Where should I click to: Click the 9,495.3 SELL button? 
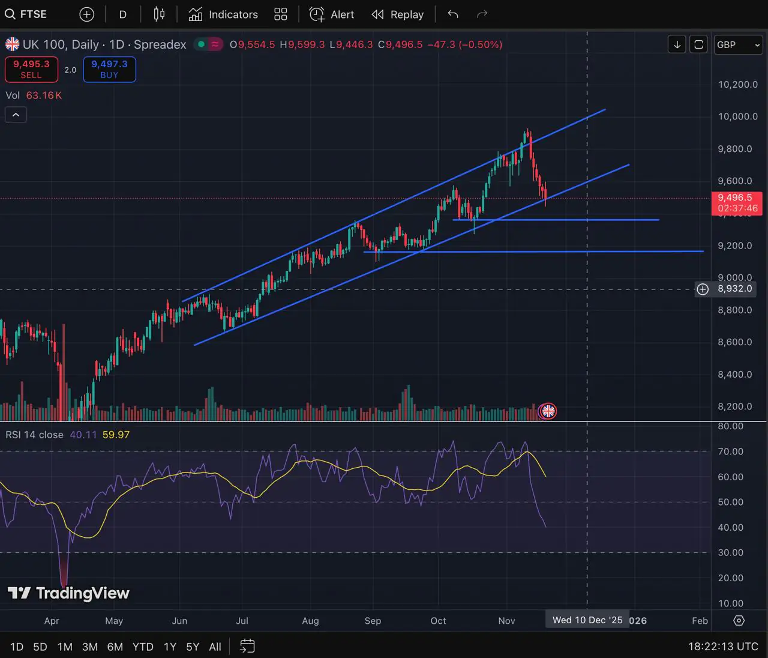point(31,69)
